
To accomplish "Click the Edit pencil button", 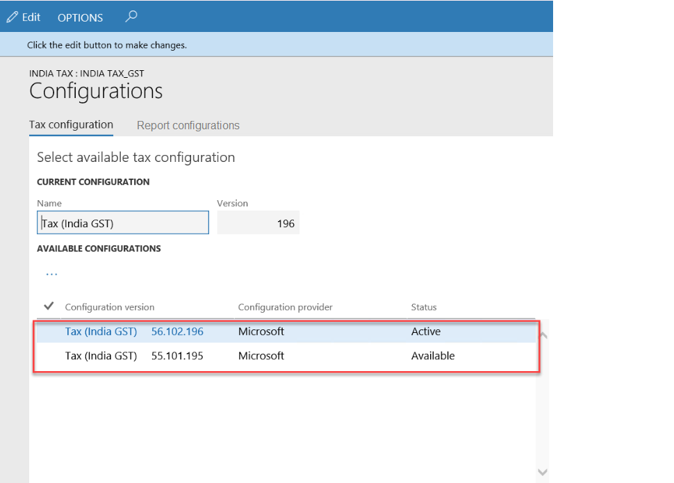I will (23, 17).
